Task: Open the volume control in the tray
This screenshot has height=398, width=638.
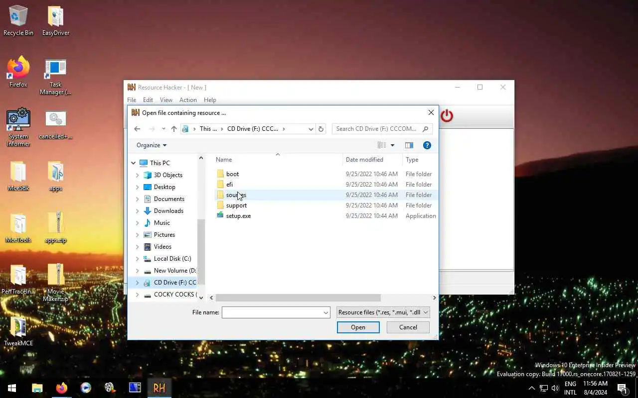Action: pos(555,388)
